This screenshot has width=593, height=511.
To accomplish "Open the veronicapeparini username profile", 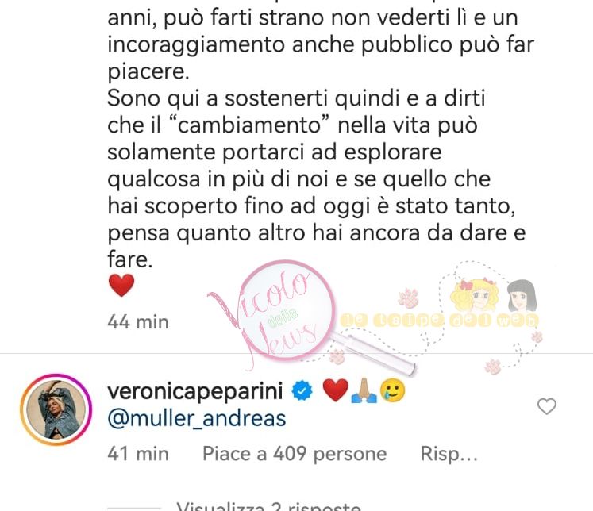I will [195, 391].
